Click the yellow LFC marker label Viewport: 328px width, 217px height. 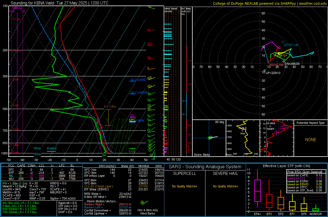(132, 120)
